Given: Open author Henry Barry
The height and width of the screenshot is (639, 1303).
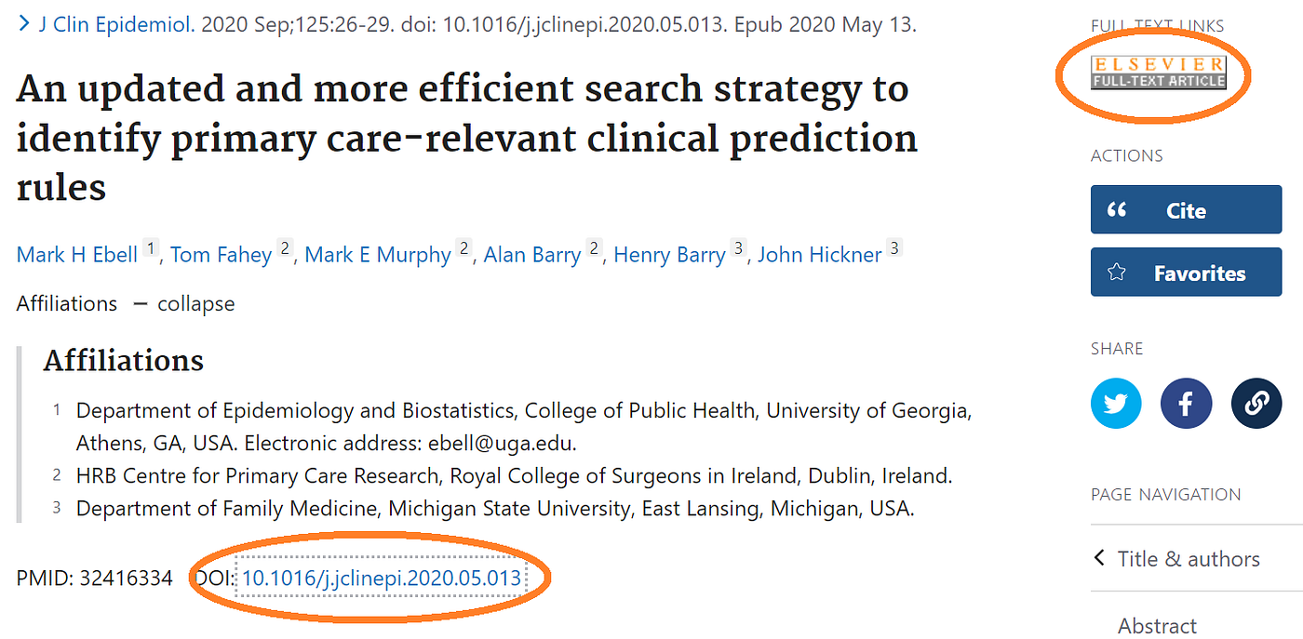Looking at the screenshot, I should point(668,254).
